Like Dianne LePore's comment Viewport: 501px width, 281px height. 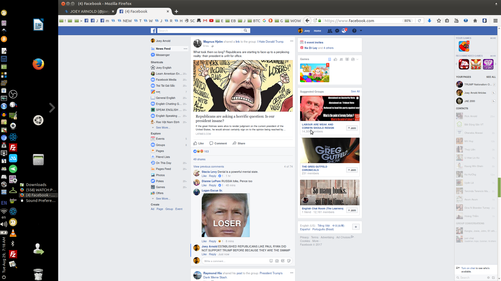(x=204, y=185)
